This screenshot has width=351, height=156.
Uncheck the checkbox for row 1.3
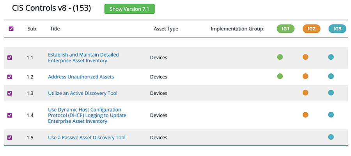point(10,93)
